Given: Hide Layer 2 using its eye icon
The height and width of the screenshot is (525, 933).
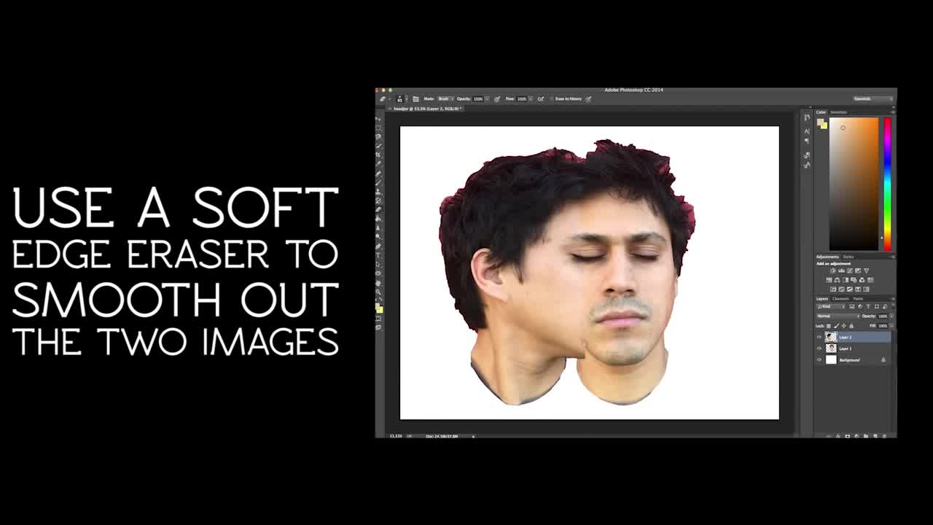Looking at the screenshot, I should [x=819, y=337].
